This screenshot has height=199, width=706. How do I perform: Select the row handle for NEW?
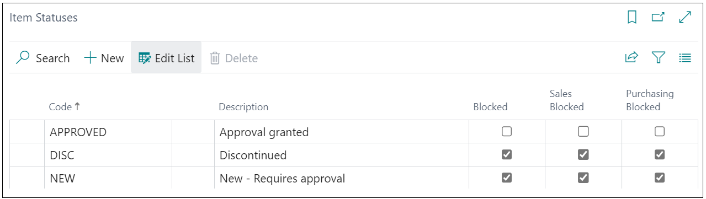(27, 178)
